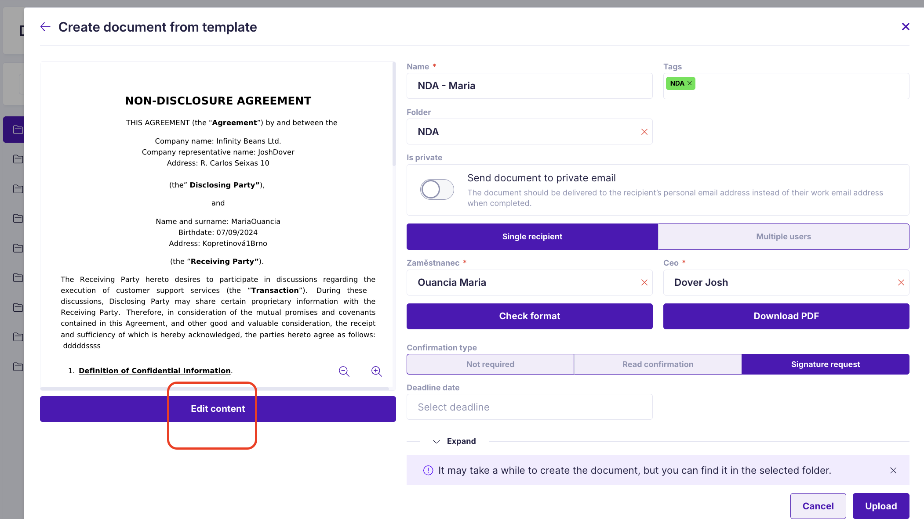Clear the NDA folder selection

pos(644,132)
